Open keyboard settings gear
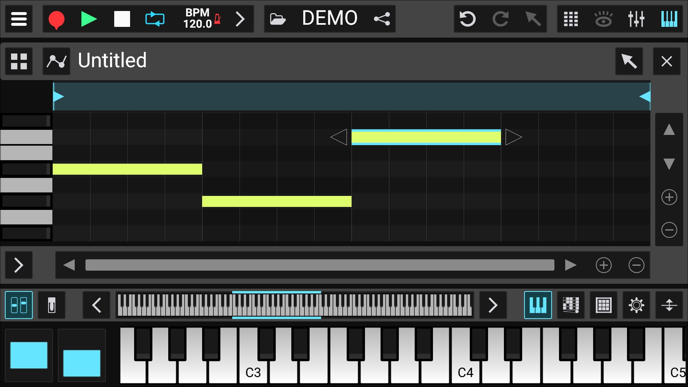The width and height of the screenshot is (688, 387). point(636,305)
